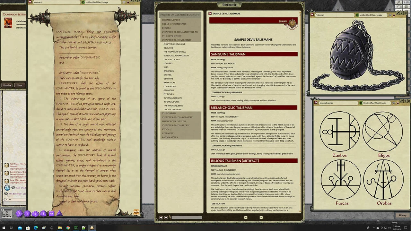Open Microsoft Edge from taskbar
The width and height of the screenshot is (411, 231).
tap(36, 228)
